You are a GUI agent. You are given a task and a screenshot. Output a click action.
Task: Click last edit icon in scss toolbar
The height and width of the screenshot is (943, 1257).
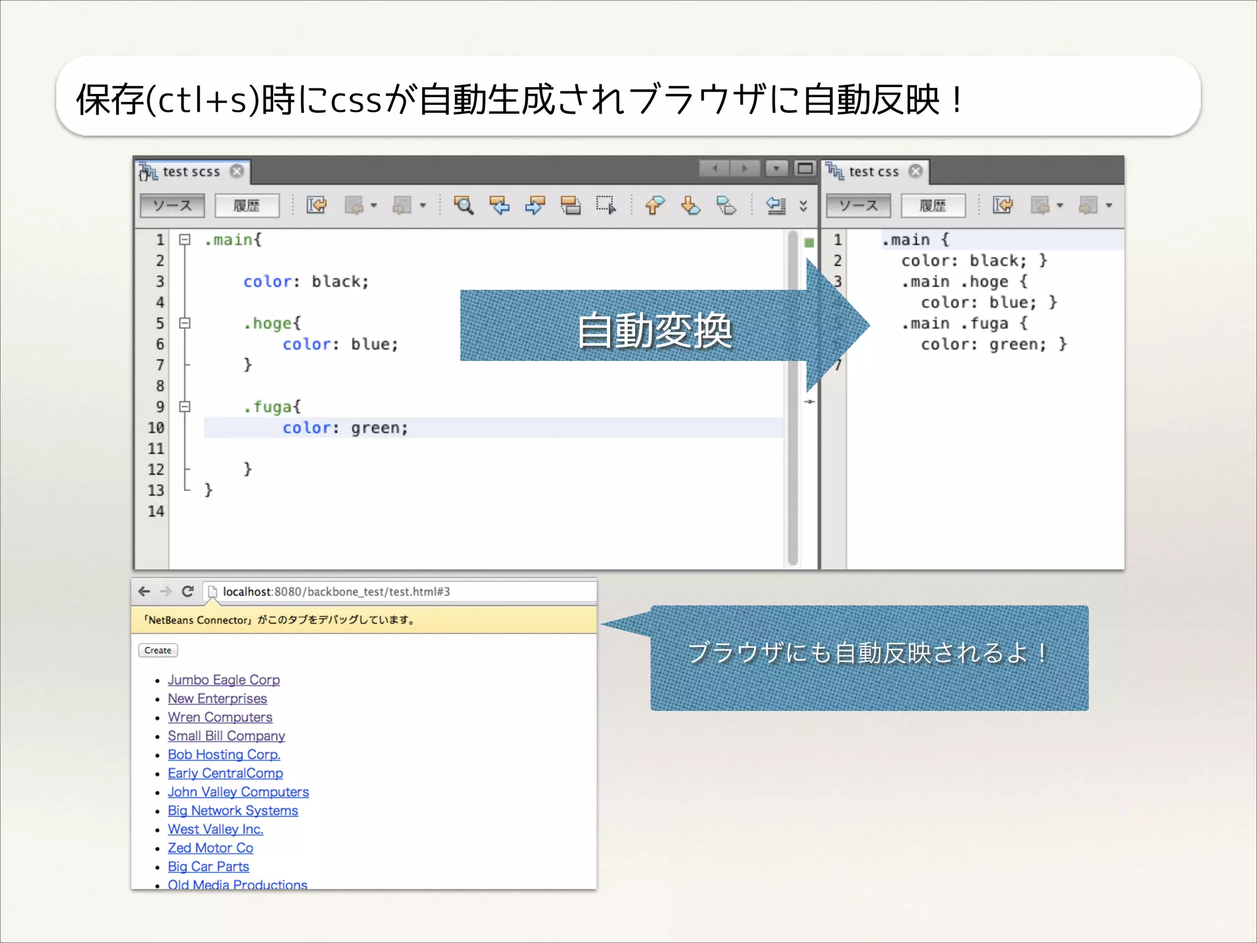pos(317,205)
